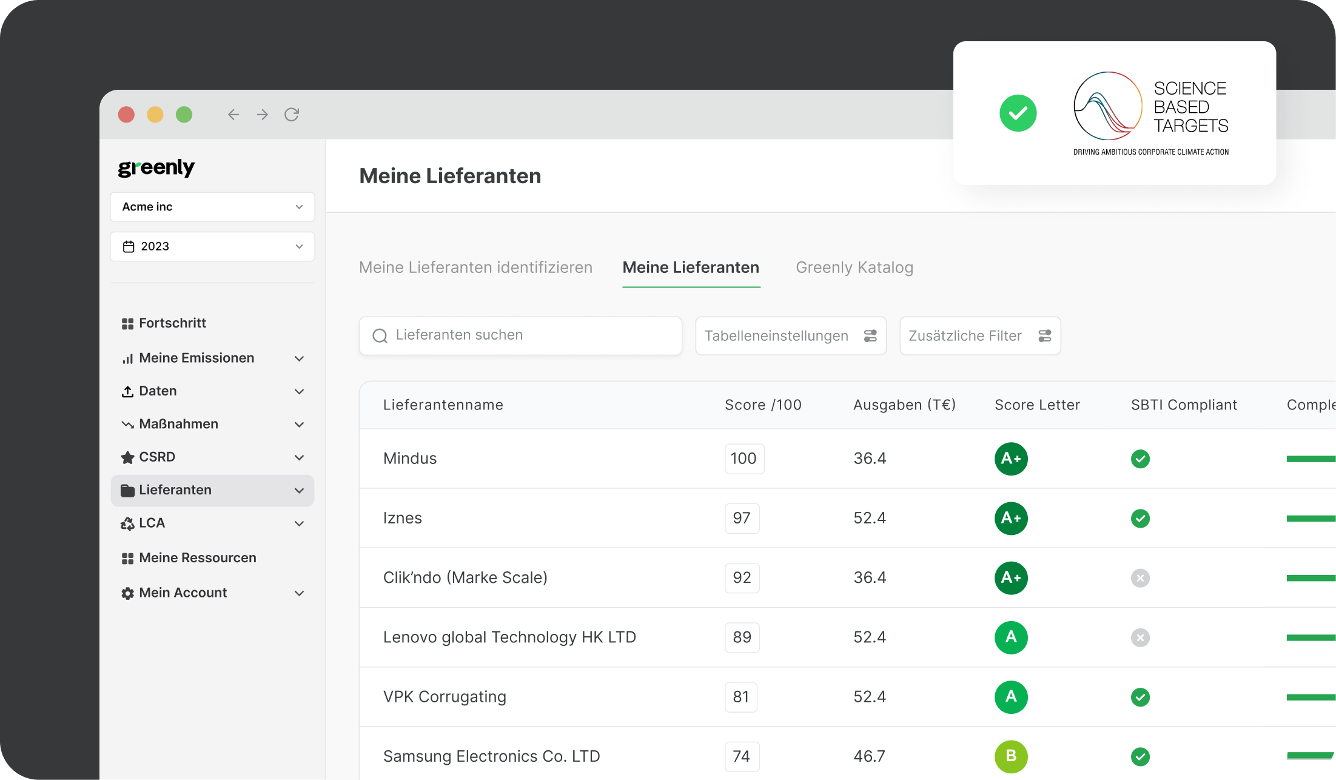Viewport: 1336px width, 780px height.
Task: Switch to Meine Lieferanten identifizieren tab
Action: tap(475, 267)
